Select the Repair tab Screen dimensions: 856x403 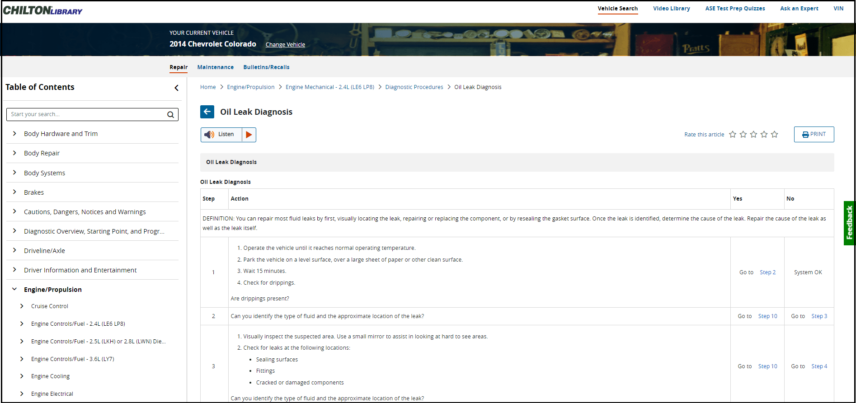[x=179, y=67]
